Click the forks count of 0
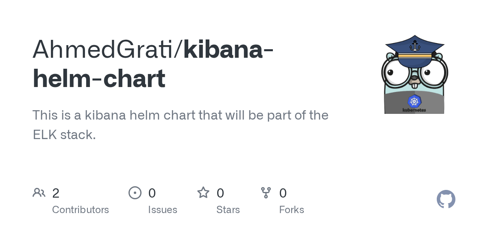 click(283, 193)
